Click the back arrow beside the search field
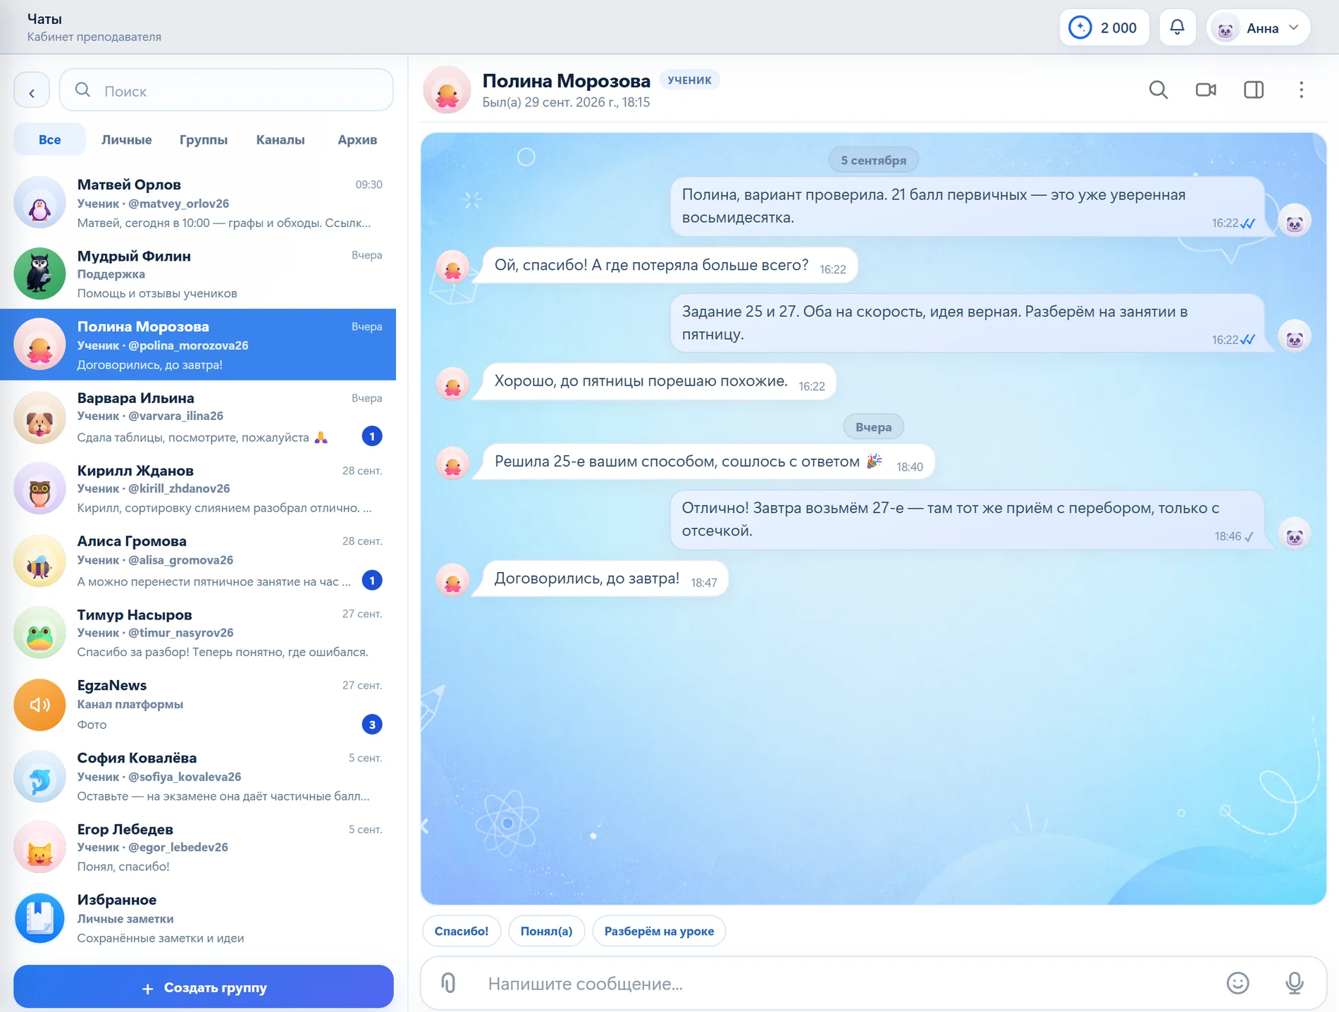The width and height of the screenshot is (1339, 1012). tap(32, 91)
